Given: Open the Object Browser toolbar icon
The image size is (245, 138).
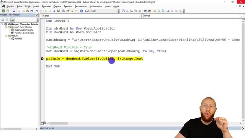Looking at the screenshot, I should [72, 11].
